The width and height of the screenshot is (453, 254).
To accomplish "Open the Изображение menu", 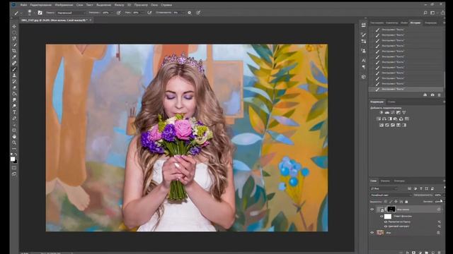I will click(64, 5).
